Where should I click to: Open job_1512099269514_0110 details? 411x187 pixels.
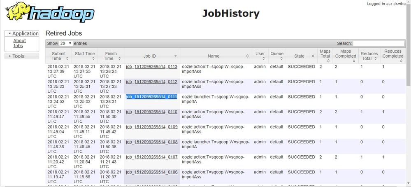152,112
